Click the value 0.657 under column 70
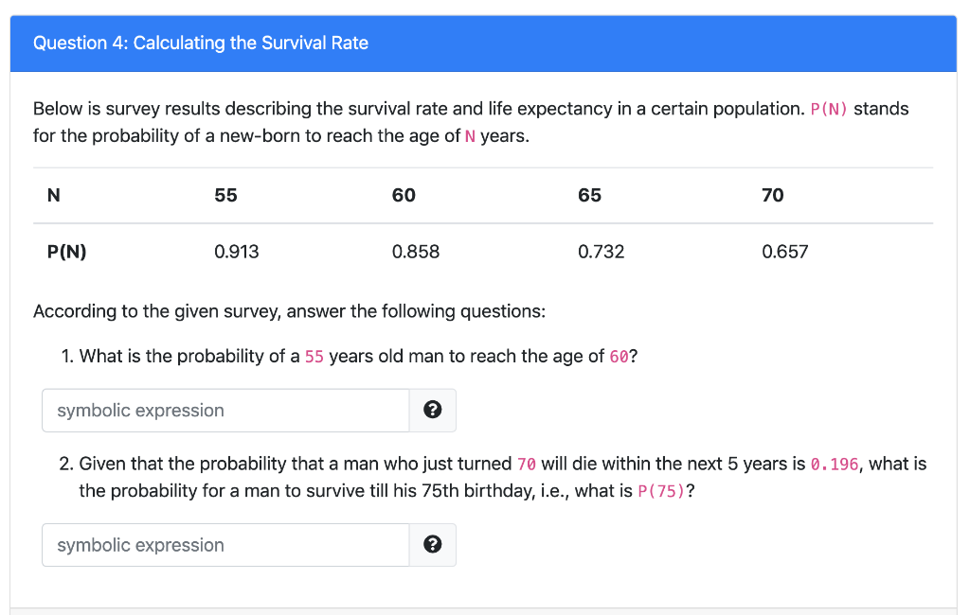This screenshot has width=970, height=615. tap(785, 252)
